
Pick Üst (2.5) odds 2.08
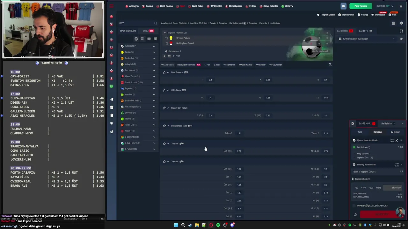pos(239,151)
